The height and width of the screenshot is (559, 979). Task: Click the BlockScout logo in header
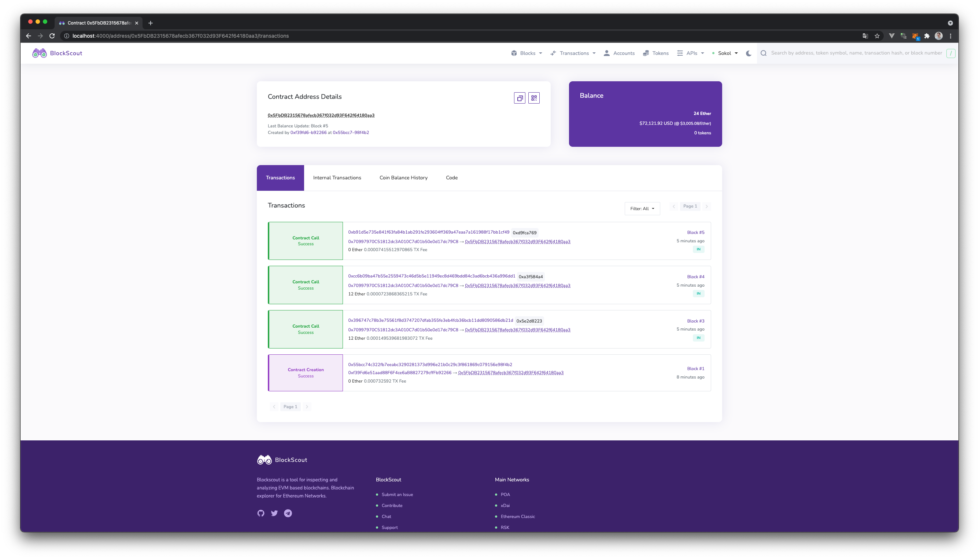pos(57,53)
